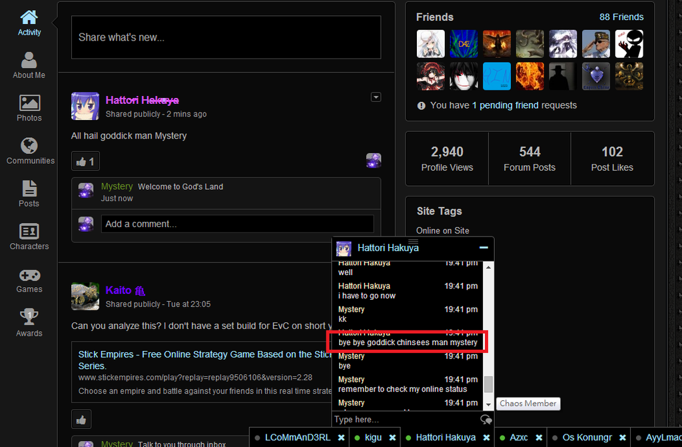Close the kigu chat tab
This screenshot has width=682, height=447.
click(x=392, y=438)
